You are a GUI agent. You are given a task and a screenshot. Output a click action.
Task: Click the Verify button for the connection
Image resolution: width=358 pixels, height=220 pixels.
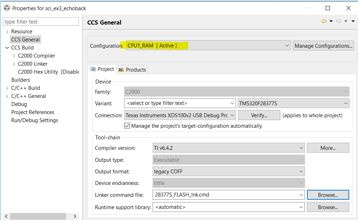[x=259, y=115]
